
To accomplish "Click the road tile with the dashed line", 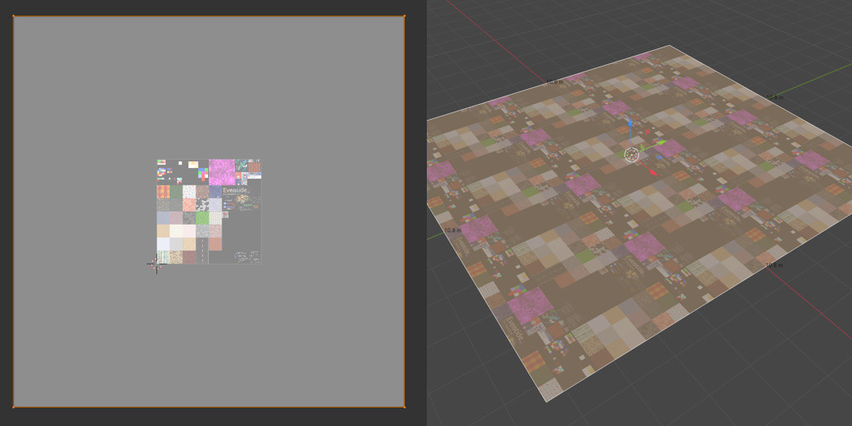I will pyautogui.click(x=202, y=250).
